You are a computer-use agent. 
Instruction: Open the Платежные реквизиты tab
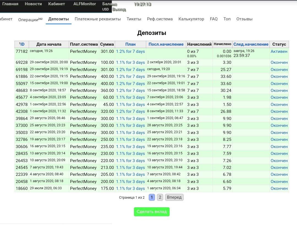click(x=98, y=19)
